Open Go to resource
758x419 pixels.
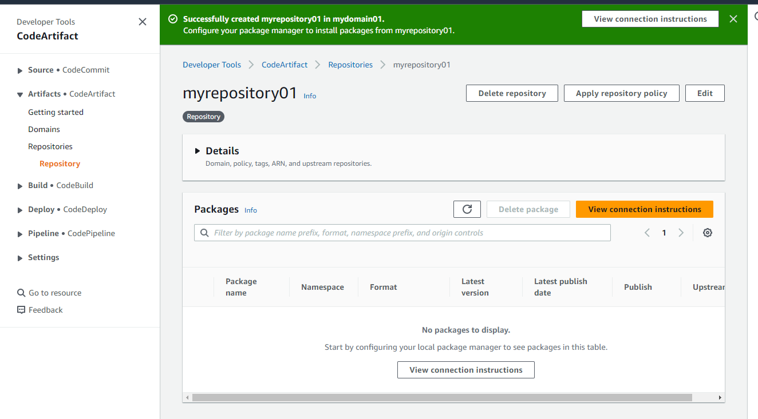(55, 293)
